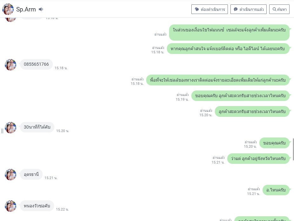The height and width of the screenshot is (221, 294).
Task: Click the avatar beside phone number 0855651766
Action: [x=10, y=64]
